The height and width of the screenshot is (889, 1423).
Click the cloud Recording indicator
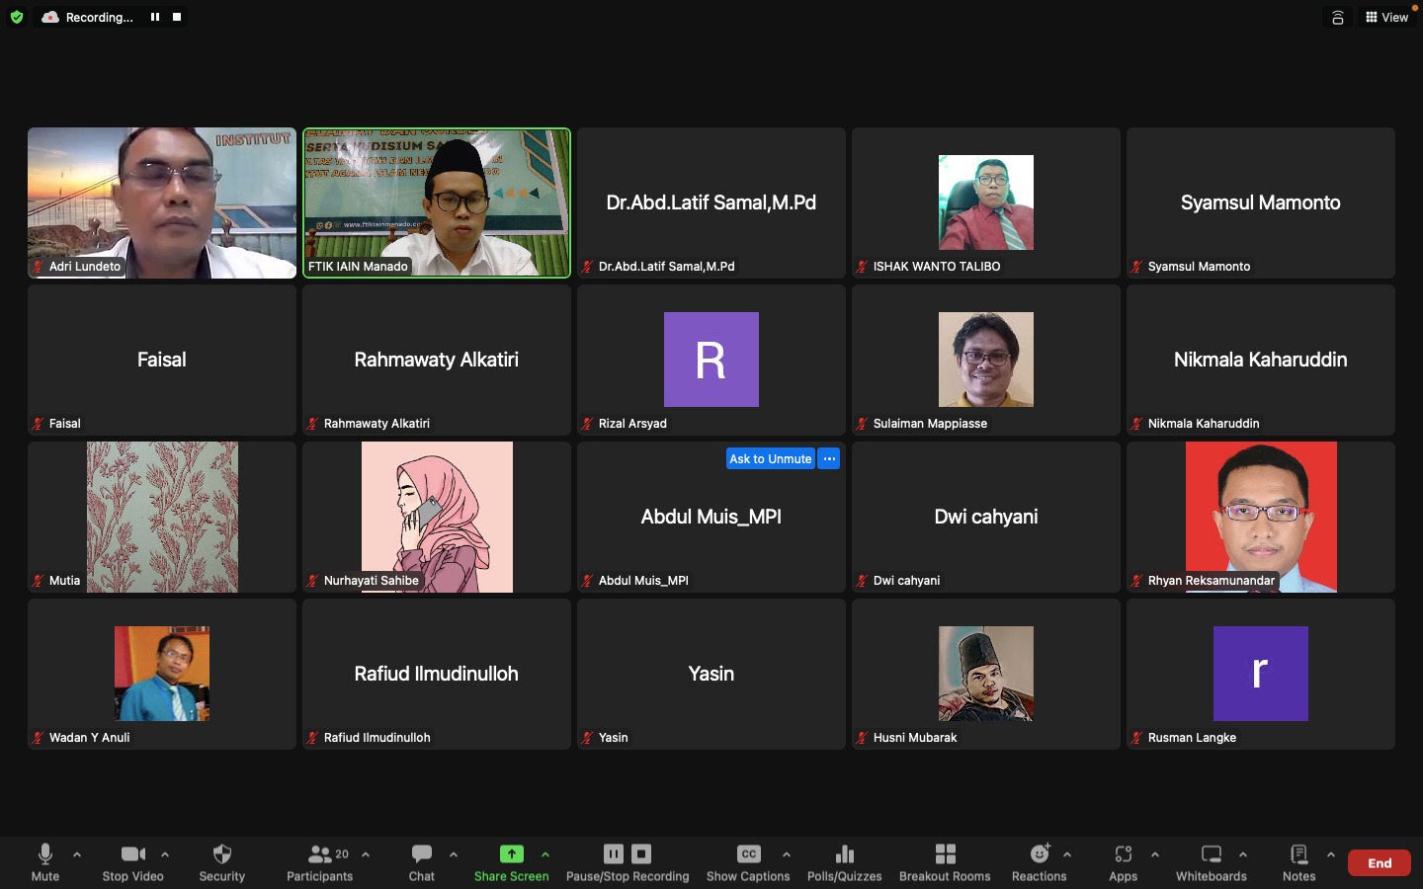coord(50,17)
